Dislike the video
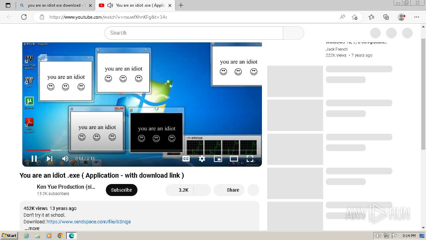The image size is (426, 240). coord(202,190)
